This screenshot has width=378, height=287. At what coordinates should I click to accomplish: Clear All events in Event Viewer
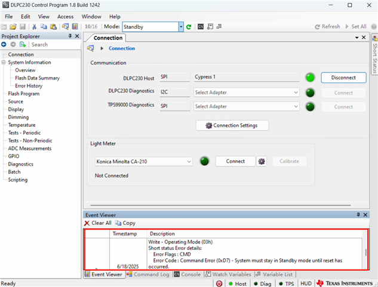click(x=98, y=223)
